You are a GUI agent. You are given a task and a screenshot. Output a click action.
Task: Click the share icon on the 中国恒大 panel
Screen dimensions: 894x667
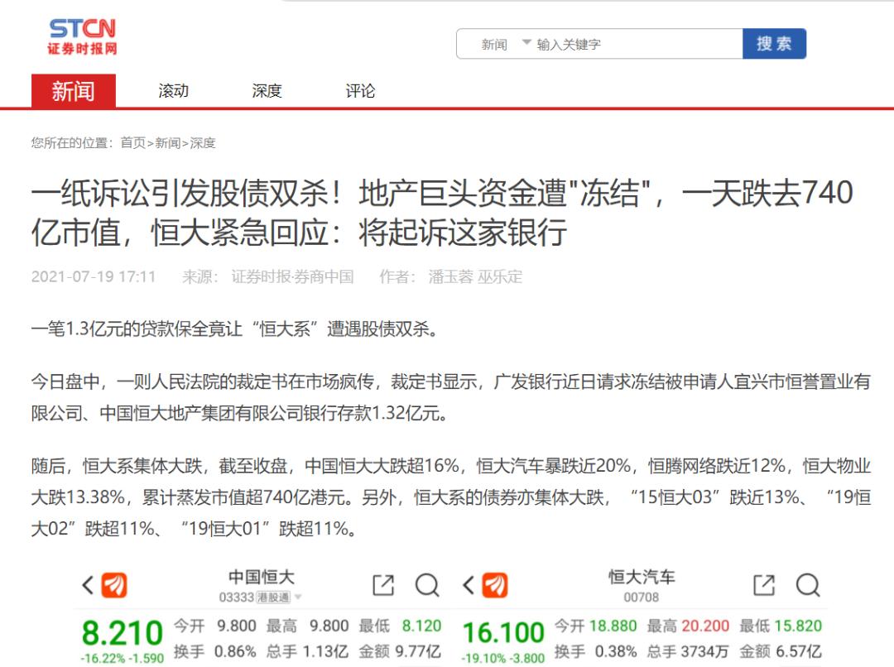click(x=382, y=585)
